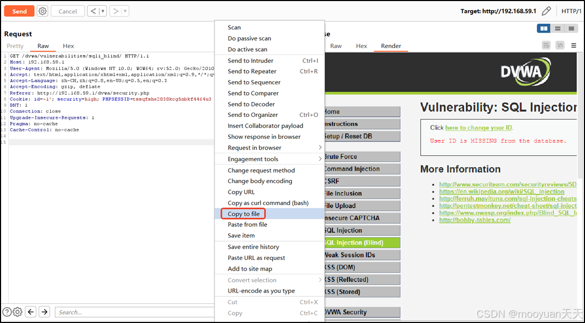The height and width of the screenshot is (323, 585).
Task: Open the Wikipedia SQL_injection link
Action: (502, 192)
